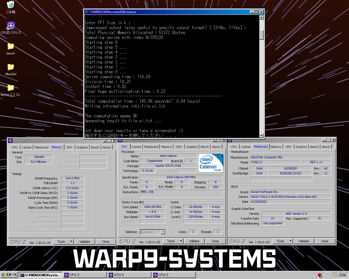Click the memory Type SDRAM field
Screen dimensions: 349x279
[38, 157]
